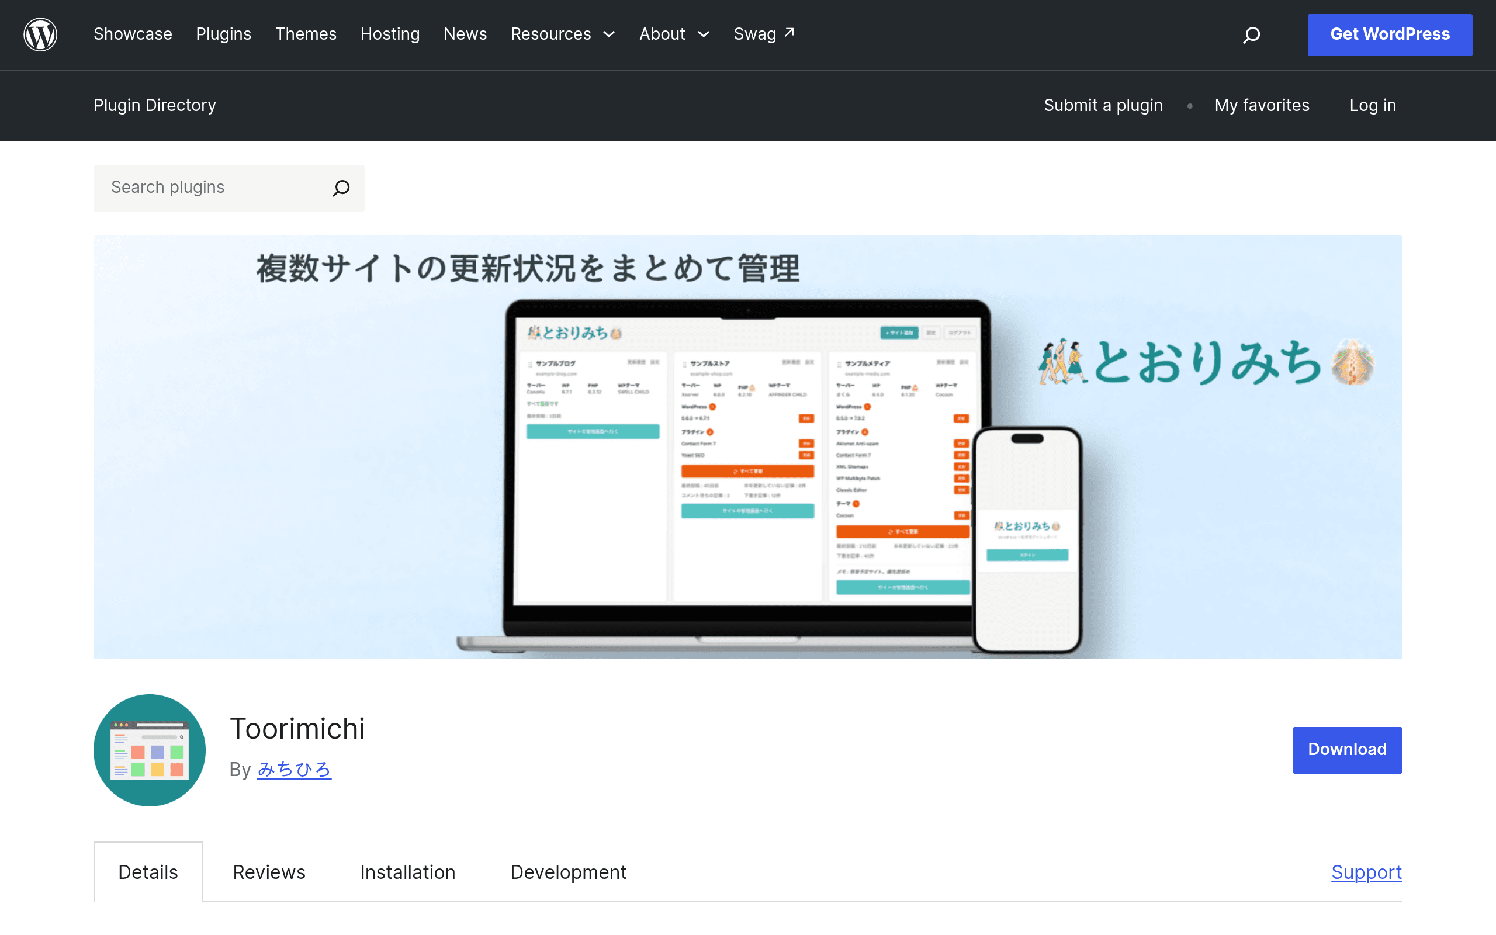Screen dimensions: 1496x935
Task: Open My favorites link
Action: (1262, 105)
